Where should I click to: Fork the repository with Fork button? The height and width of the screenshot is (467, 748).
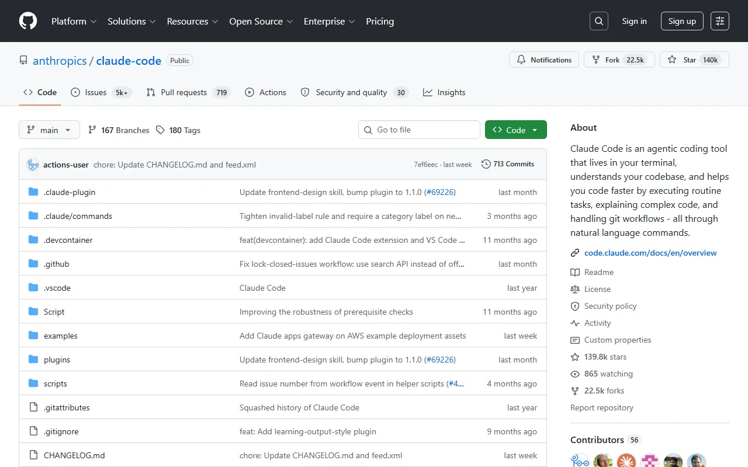(x=619, y=60)
